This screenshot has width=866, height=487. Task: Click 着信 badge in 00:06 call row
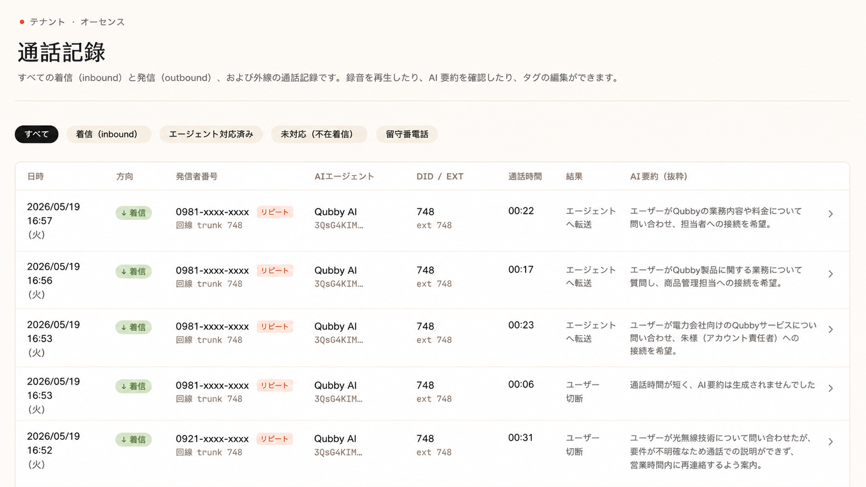[x=134, y=386]
